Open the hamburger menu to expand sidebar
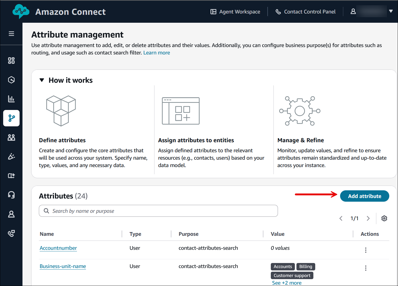This screenshot has height=286, width=398. pos(11,34)
